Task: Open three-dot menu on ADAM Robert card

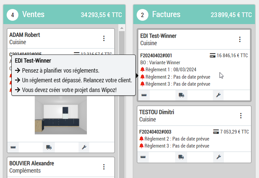Action: [104, 38]
